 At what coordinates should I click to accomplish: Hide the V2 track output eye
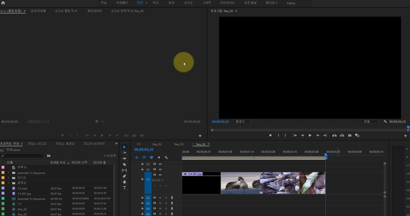click(x=160, y=169)
